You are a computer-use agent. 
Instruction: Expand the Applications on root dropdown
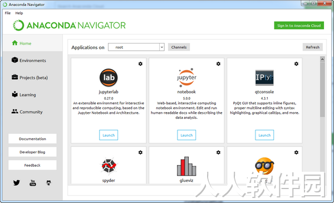(162, 47)
